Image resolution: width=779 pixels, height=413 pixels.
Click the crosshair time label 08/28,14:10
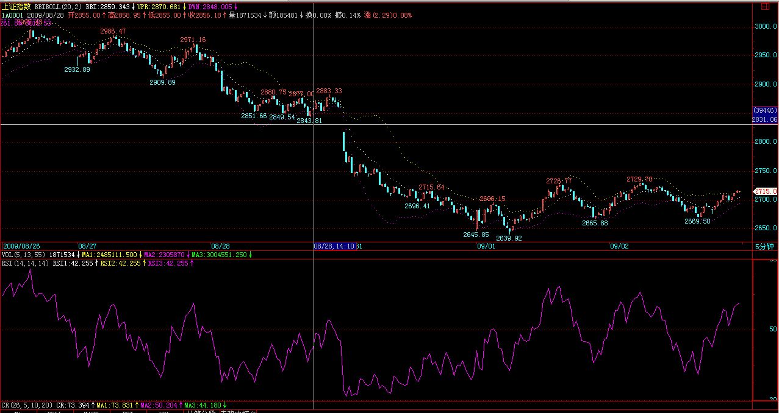(x=334, y=246)
